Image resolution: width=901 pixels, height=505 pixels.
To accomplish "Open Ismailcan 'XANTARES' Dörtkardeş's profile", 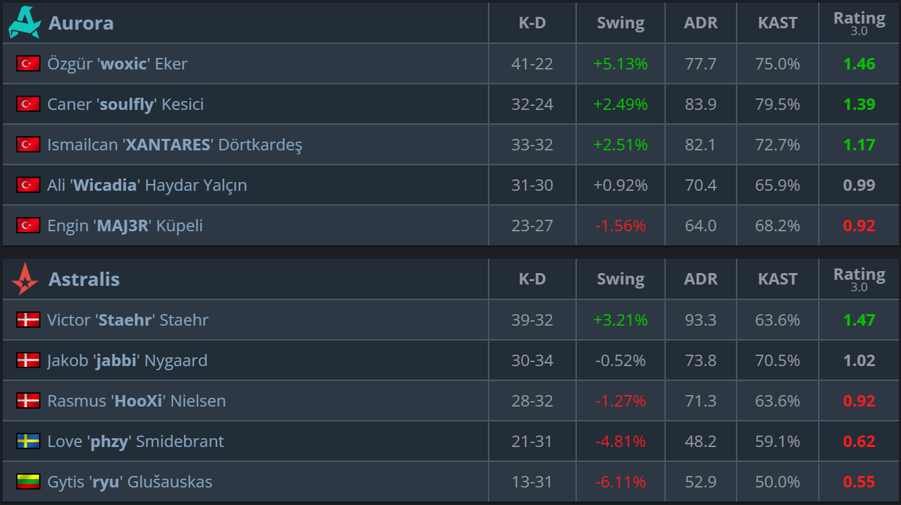I will (175, 145).
